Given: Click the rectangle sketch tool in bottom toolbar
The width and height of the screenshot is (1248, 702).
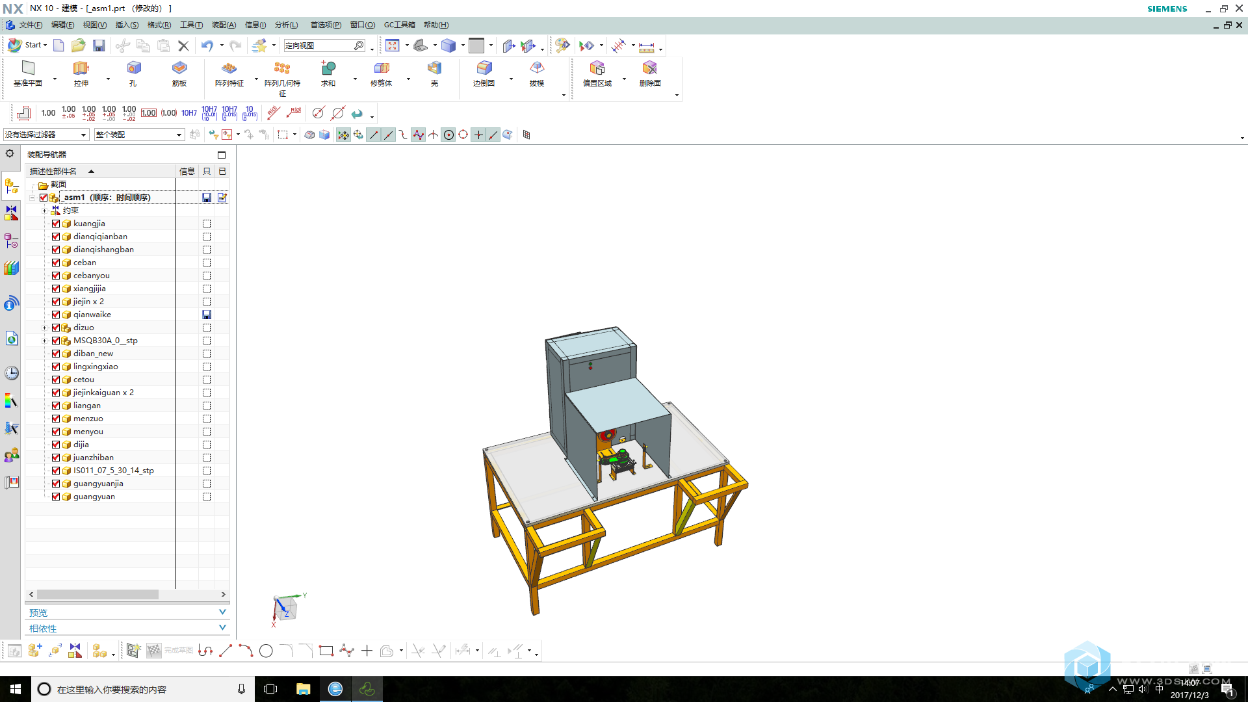Looking at the screenshot, I should (x=326, y=651).
